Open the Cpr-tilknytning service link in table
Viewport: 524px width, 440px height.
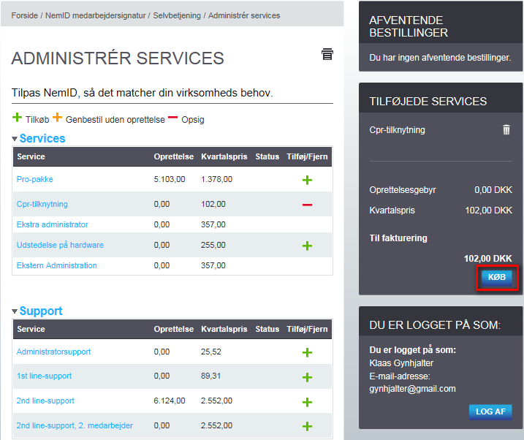click(x=42, y=204)
